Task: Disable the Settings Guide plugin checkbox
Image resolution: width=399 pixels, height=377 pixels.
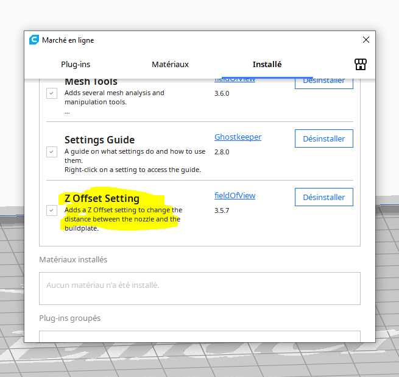Action: [52, 152]
